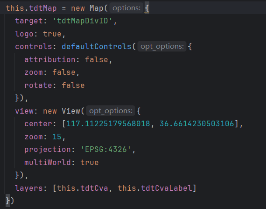The height and width of the screenshot is (209, 266).
Task: Click the logo property key
Action: (x=24, y=34)
